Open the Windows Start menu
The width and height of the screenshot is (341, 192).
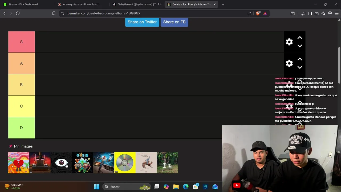97,187
